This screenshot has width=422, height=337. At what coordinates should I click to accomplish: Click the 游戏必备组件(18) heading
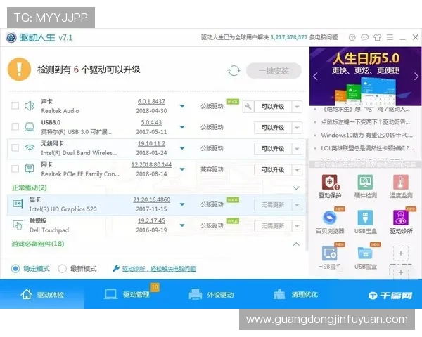click(38, 244)
